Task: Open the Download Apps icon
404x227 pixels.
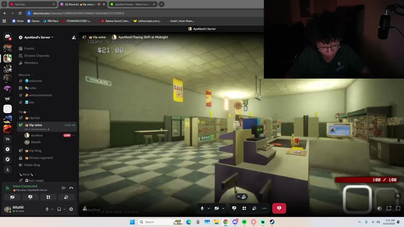Action: pos(8,169)
